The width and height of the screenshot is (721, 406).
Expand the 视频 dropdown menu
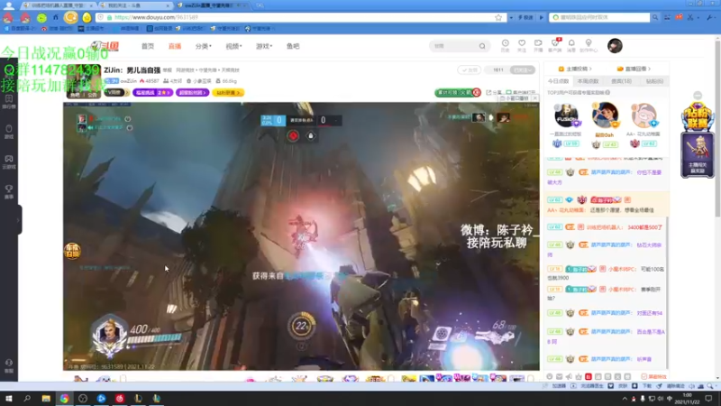[233, 47]
